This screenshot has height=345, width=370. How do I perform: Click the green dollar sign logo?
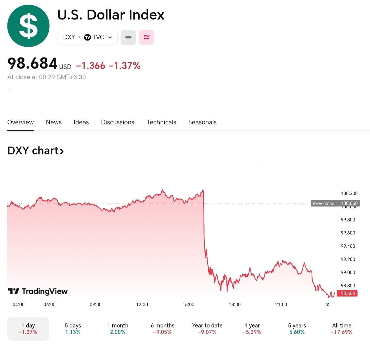28,26
